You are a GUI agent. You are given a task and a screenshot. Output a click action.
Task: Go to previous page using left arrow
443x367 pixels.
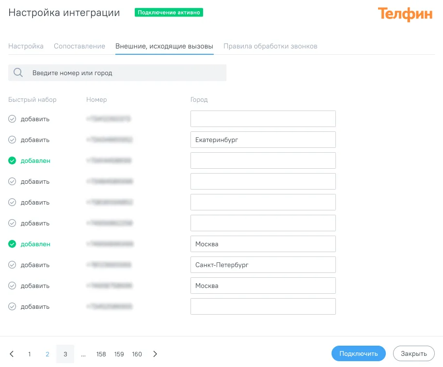tap(12, 354)
